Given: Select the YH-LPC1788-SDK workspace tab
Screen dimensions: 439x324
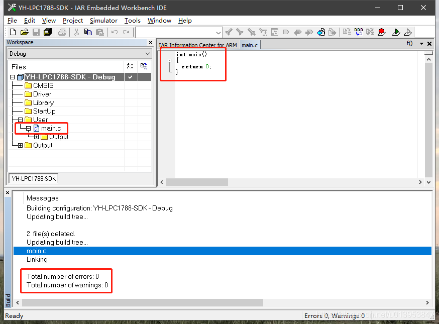Looking at the screenshot, I should click(34, 179).
